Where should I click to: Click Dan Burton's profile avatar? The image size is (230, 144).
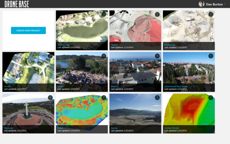tap(201, 4)
